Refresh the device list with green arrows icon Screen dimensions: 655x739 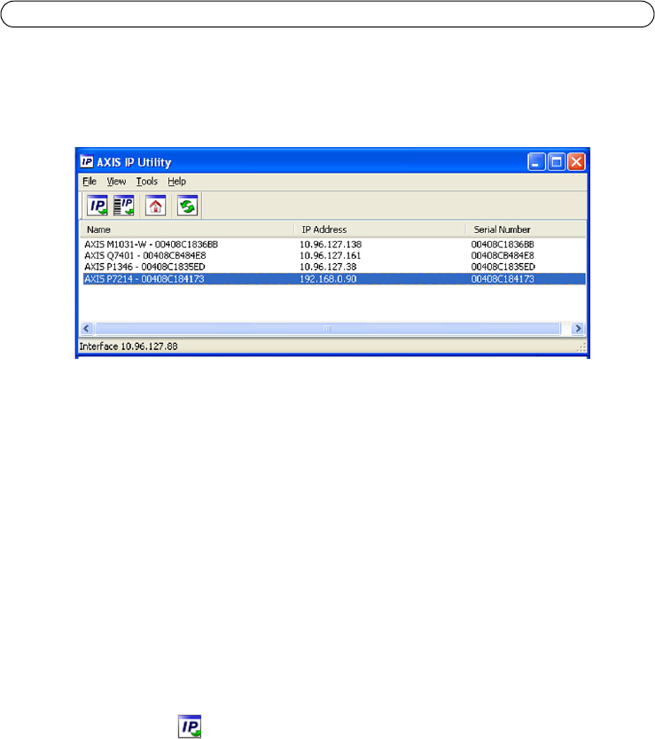click(188, 206)
